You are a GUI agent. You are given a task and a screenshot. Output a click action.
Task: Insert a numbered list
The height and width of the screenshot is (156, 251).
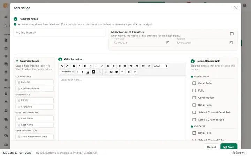pos(149,66)
